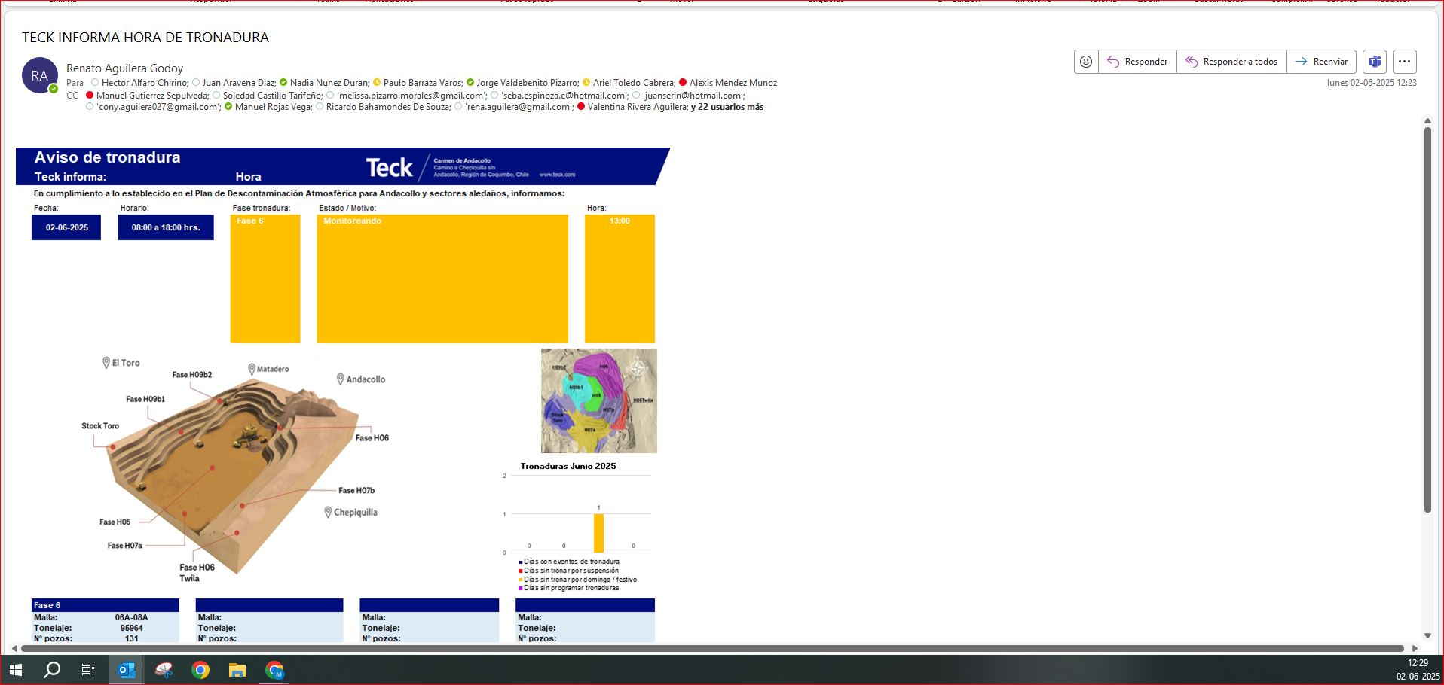This screenshot has height=685, width=1444.
Task: Click the horizontal scrollbar thumb
Action: (x=712, y=648)
